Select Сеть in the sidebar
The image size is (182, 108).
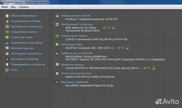coord(14,70)
